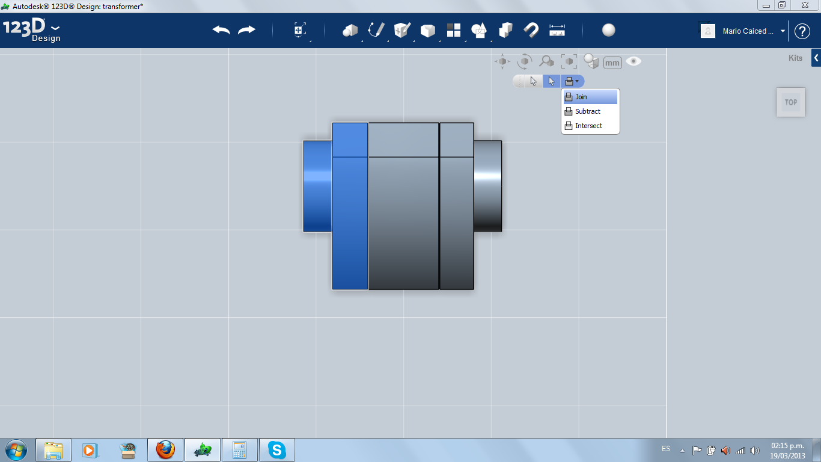Select the blue cylinder on the model's left end
The image size is (821, 462).
click(317, 186)
